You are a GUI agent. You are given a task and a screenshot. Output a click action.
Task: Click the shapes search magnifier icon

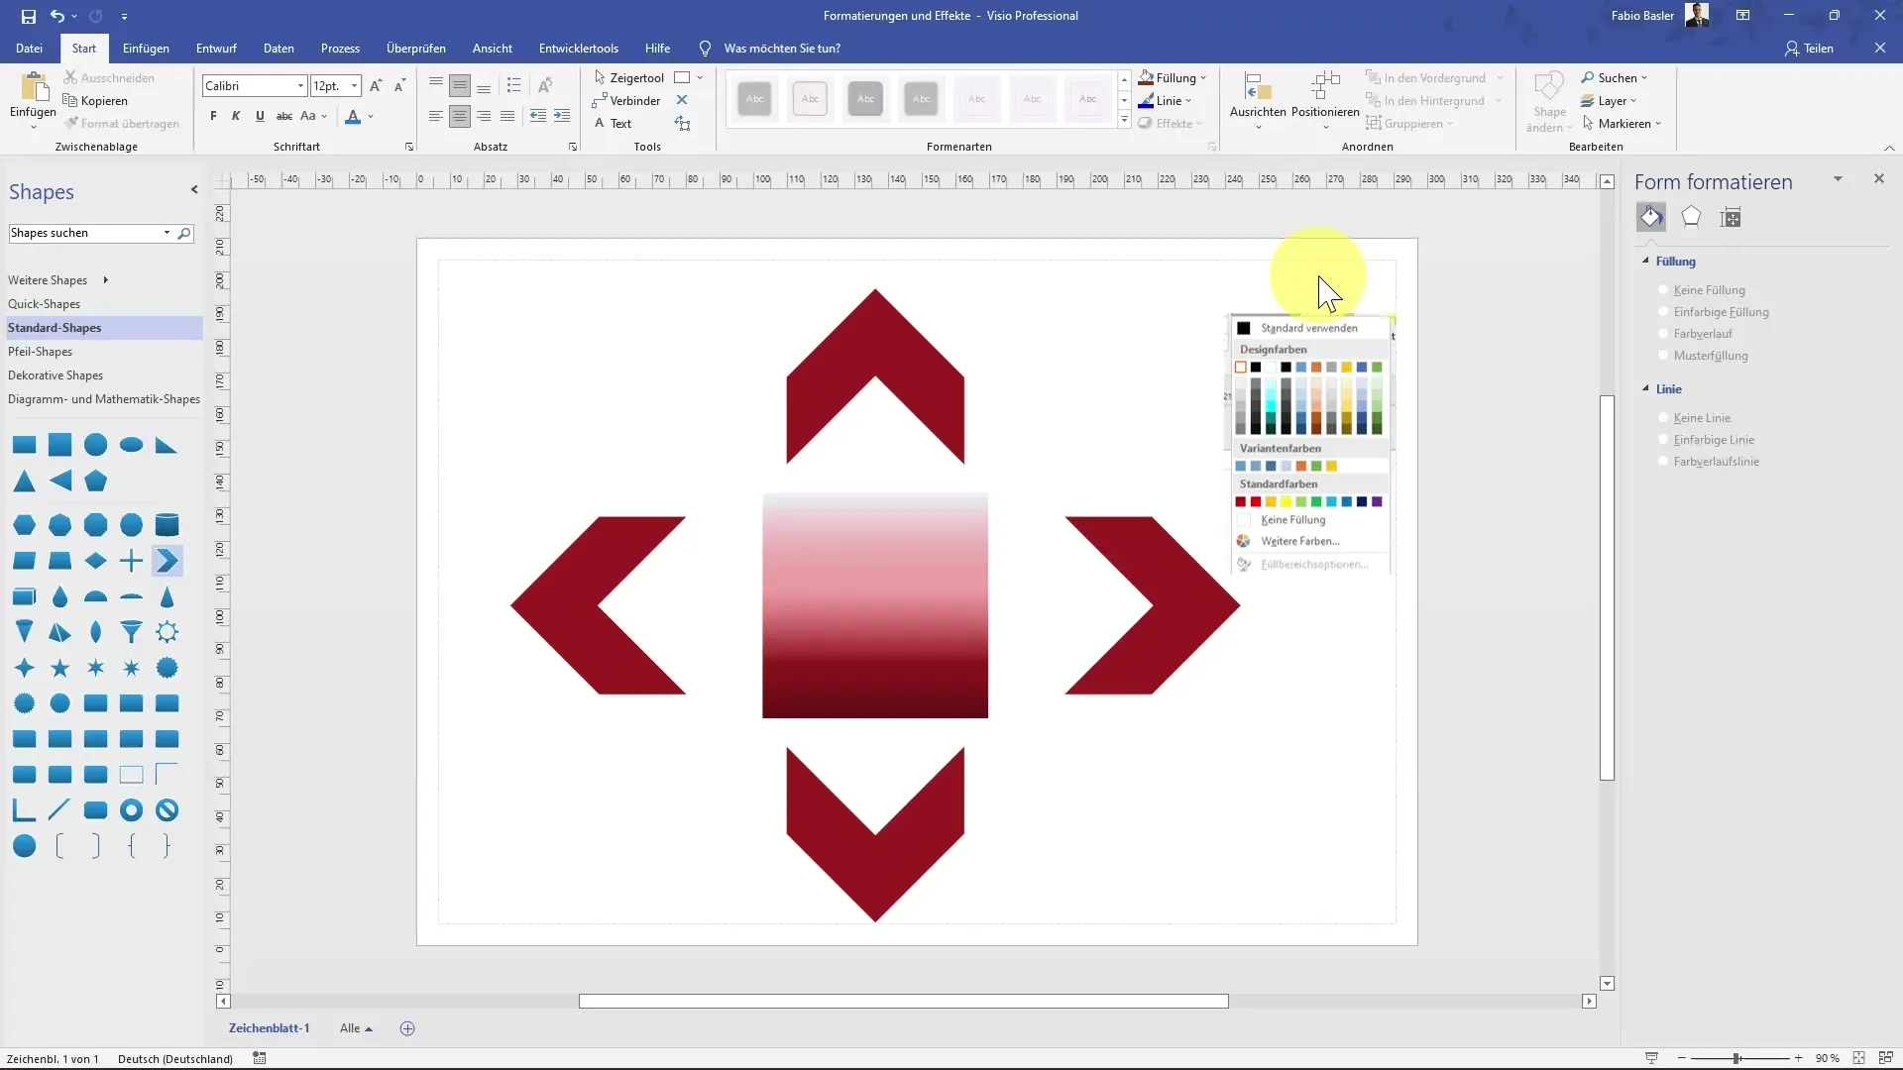point(183,233)
